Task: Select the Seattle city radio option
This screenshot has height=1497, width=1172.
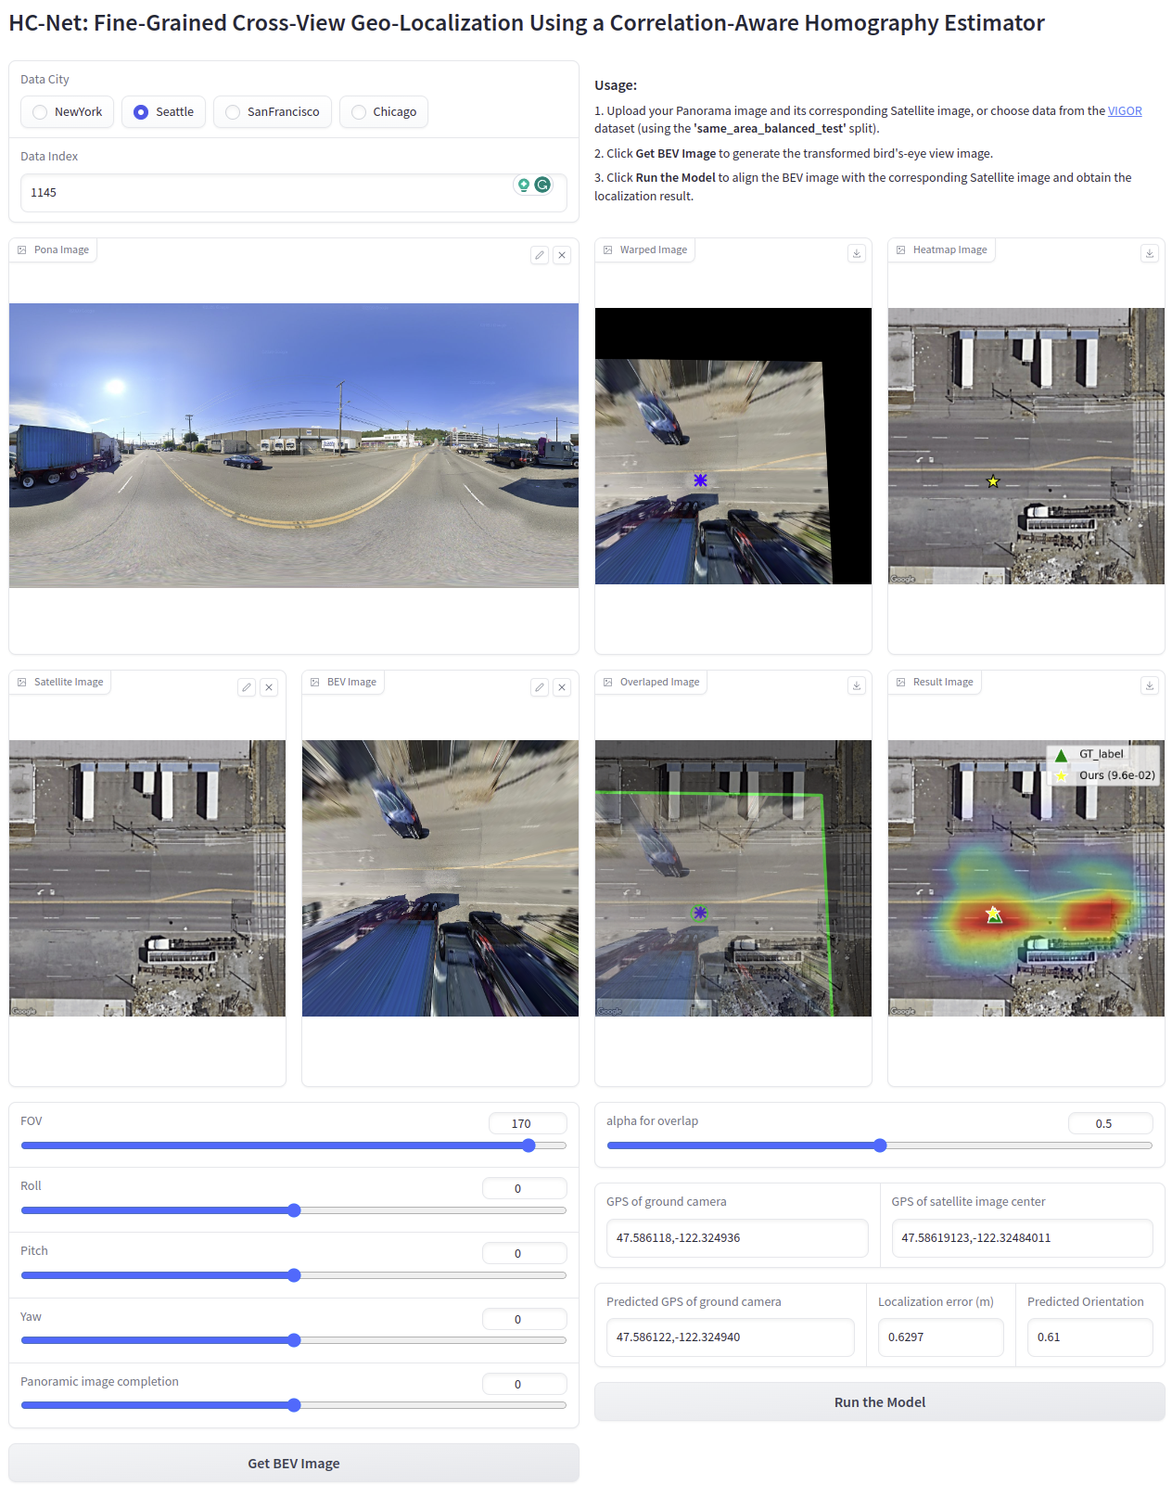Action: [163, 112]
